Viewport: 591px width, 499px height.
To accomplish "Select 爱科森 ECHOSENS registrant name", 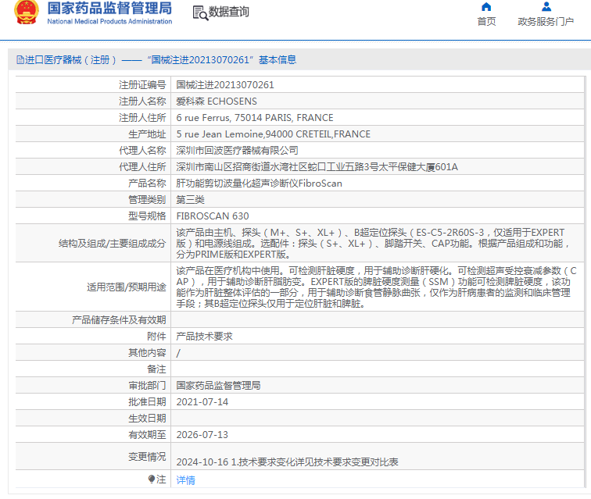I will click(217, 102).
